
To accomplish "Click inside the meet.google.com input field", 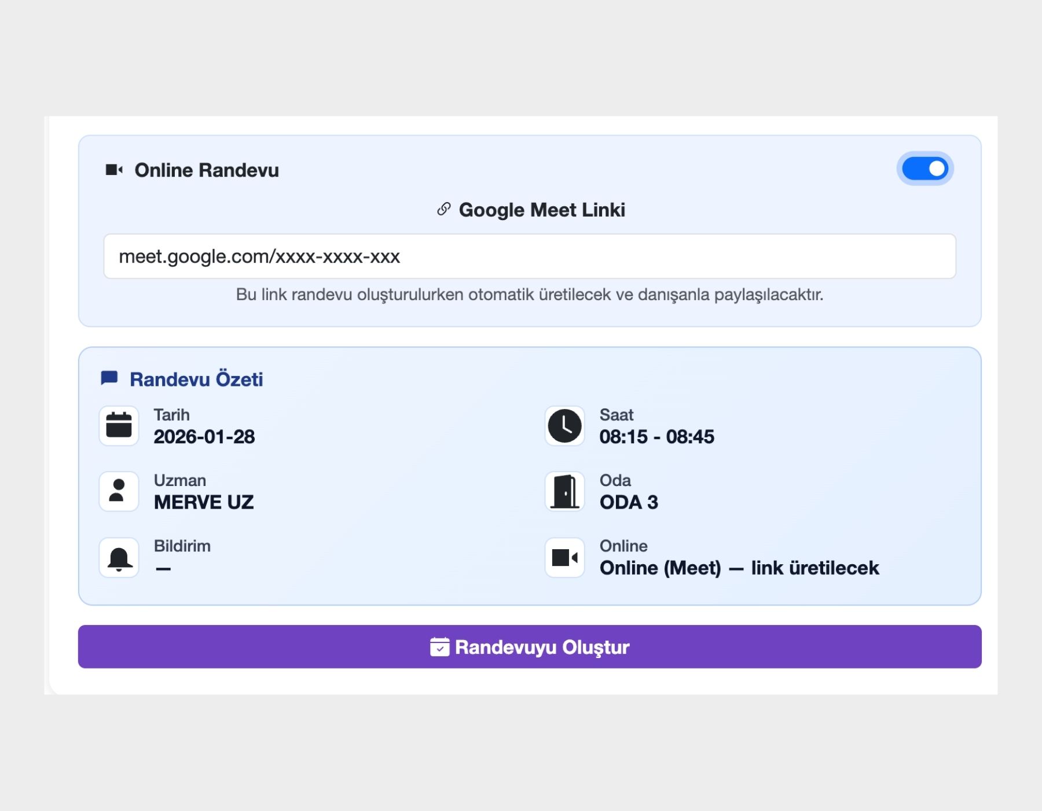I will [530, 257].
